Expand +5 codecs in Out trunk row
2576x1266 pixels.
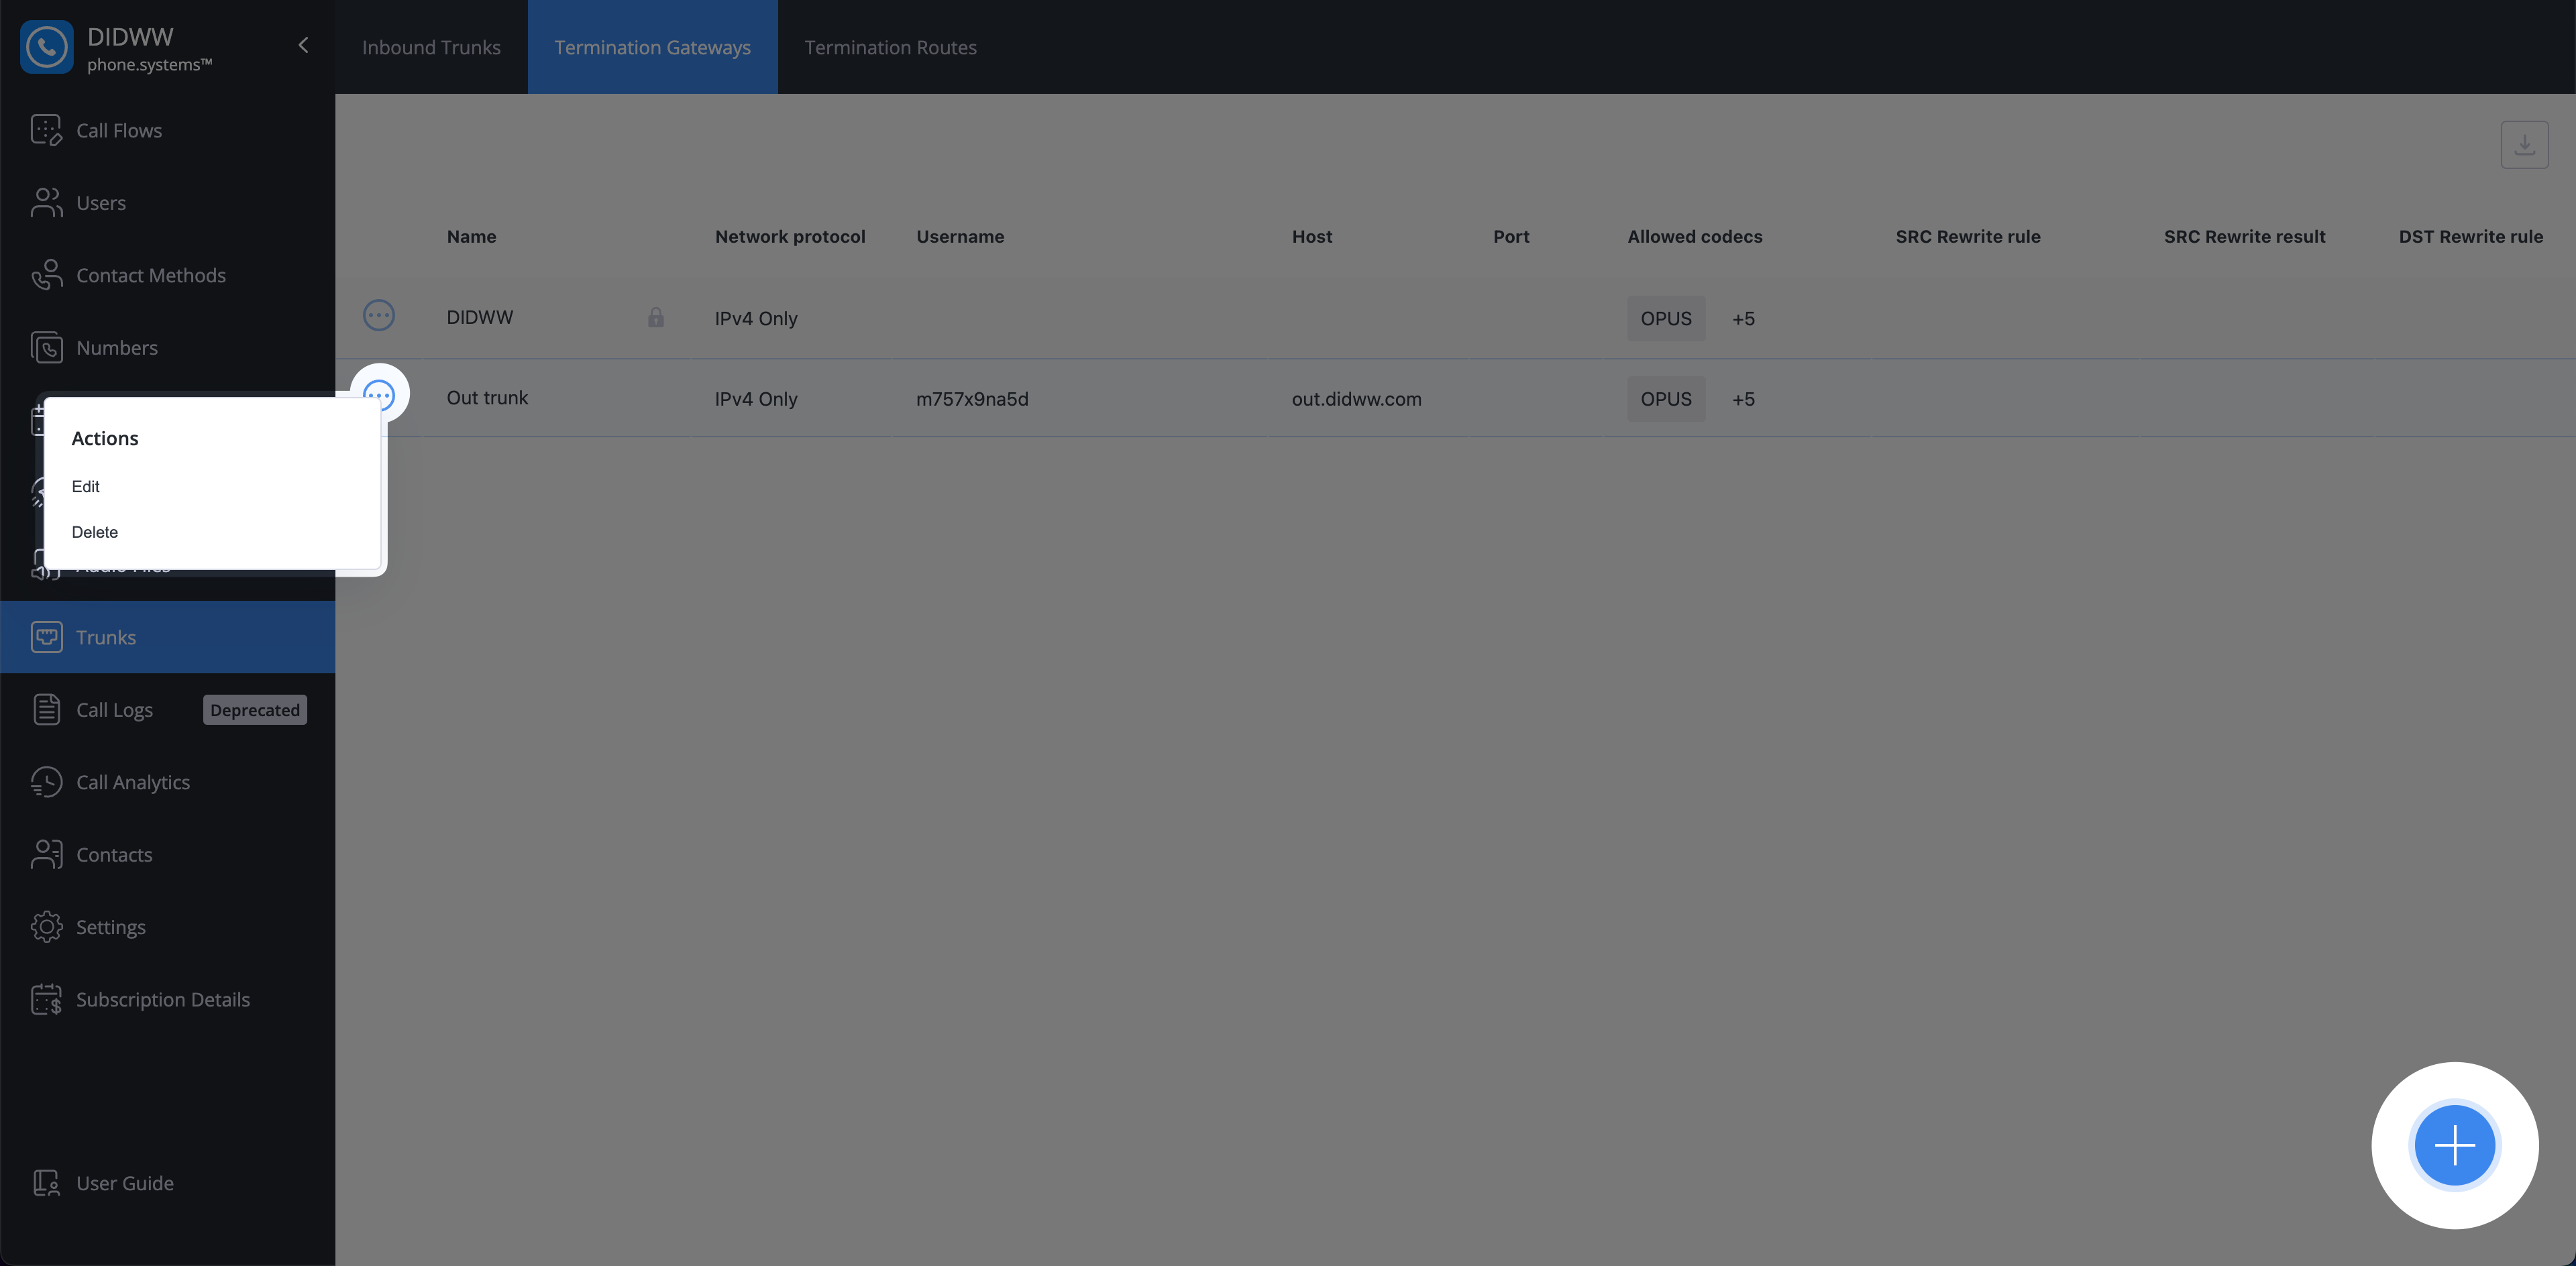[1743, 399]
